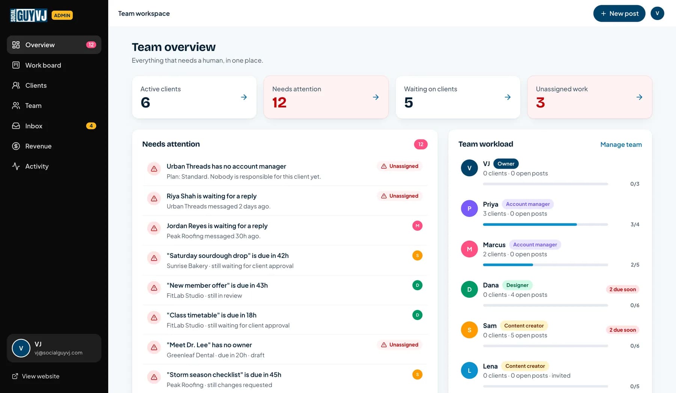Open the Clients section
676x393 pixels.
pos(54,85)
